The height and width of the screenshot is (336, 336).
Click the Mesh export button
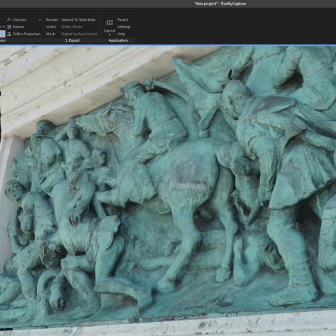[x=50, y=34]
